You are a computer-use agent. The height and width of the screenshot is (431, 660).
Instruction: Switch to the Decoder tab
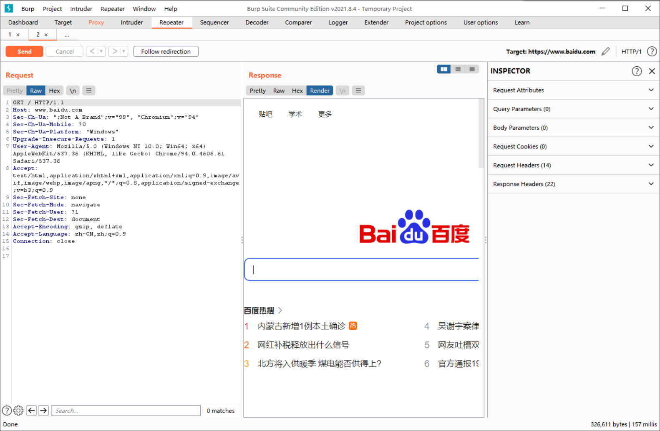pyautogui.click(x=257, y=23)
